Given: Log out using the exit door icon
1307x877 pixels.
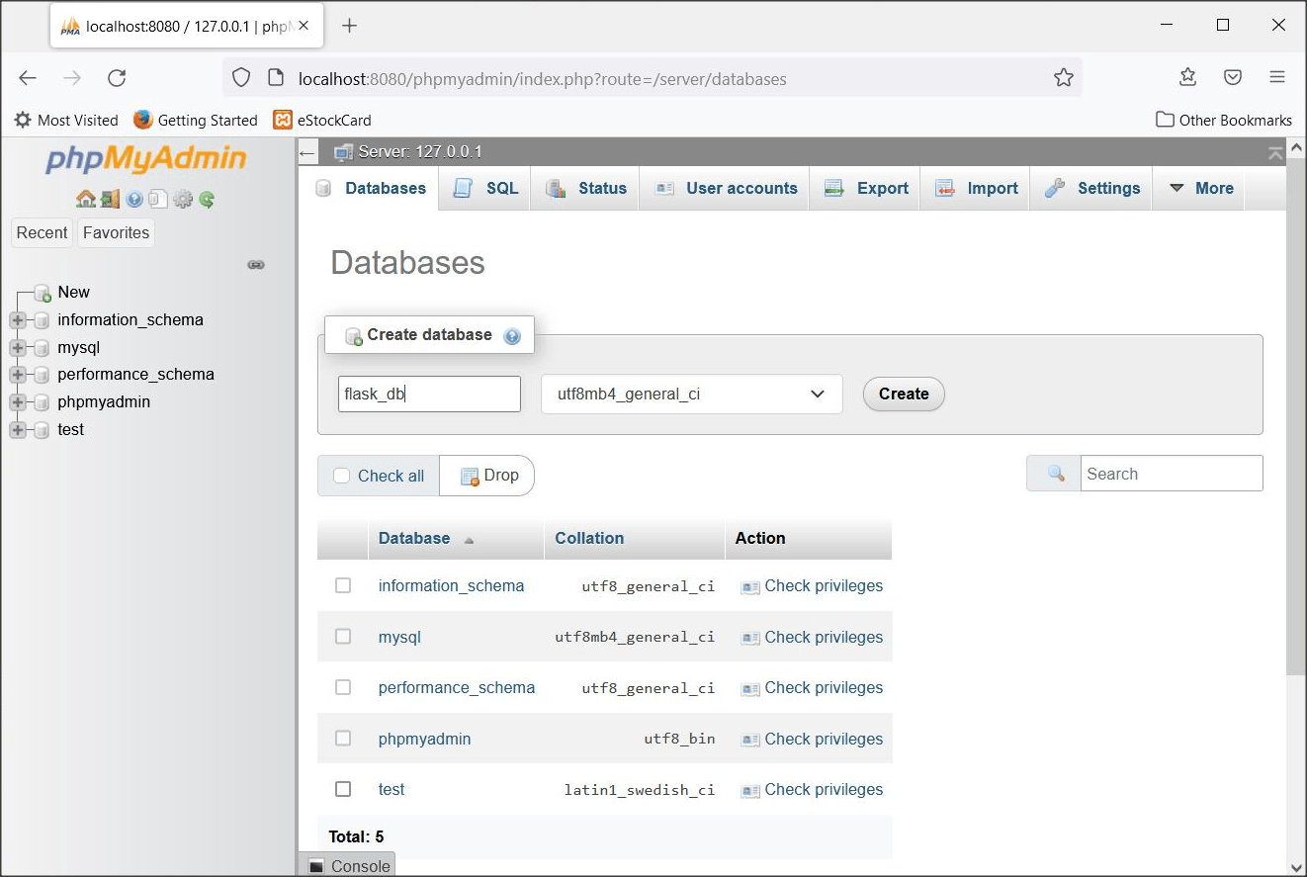Looking at the screenshot, I should coord(109,198).
